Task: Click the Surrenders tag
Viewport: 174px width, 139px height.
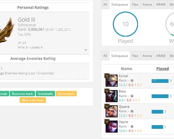Action: [66, 94]
